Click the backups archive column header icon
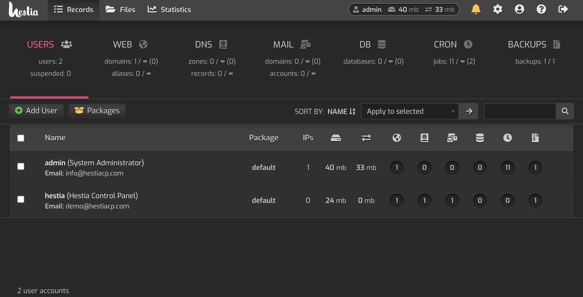This screenshot has width=583, height=297. [535, 138]
